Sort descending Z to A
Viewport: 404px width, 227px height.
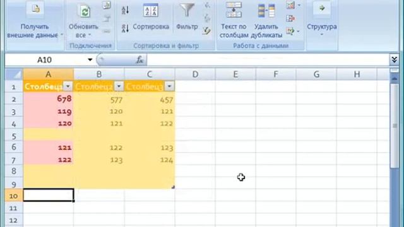coord(126,28)
